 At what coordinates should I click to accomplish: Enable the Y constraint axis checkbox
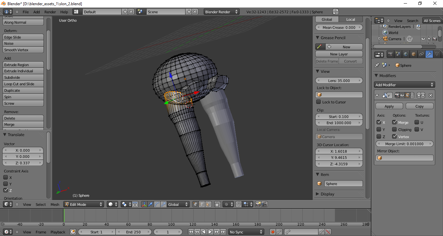[6, 184]
